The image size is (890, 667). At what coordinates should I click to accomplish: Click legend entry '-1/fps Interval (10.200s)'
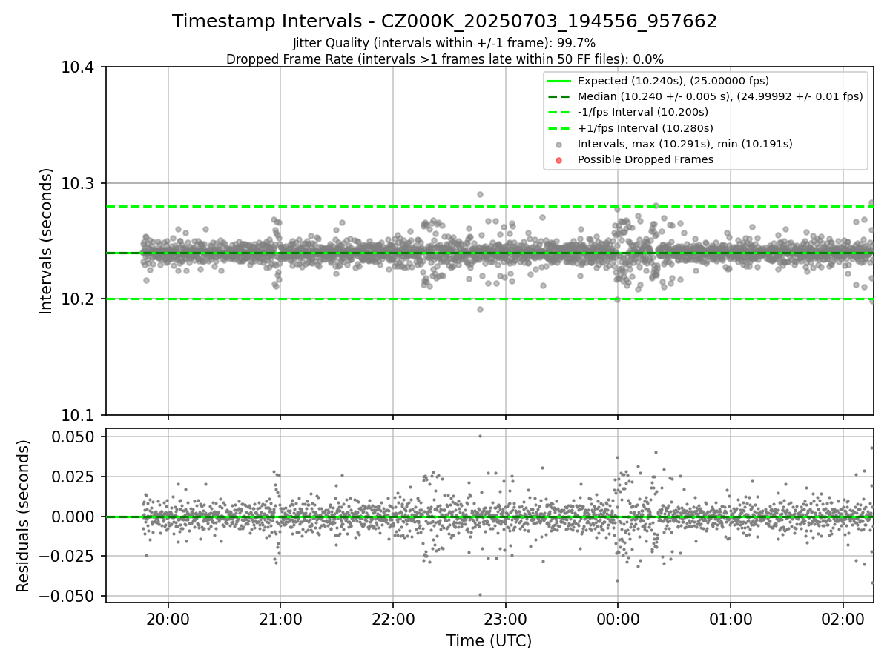tap(643, 112)
